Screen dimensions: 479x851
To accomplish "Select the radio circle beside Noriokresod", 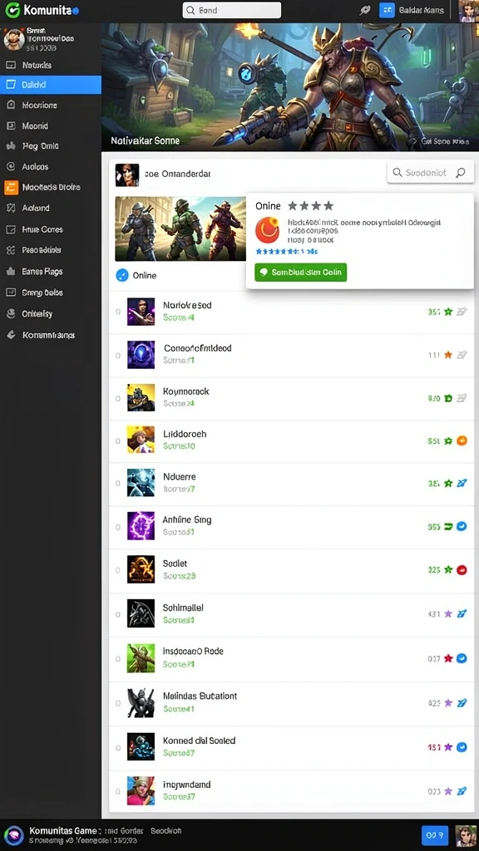I will (x=118, y=312).
